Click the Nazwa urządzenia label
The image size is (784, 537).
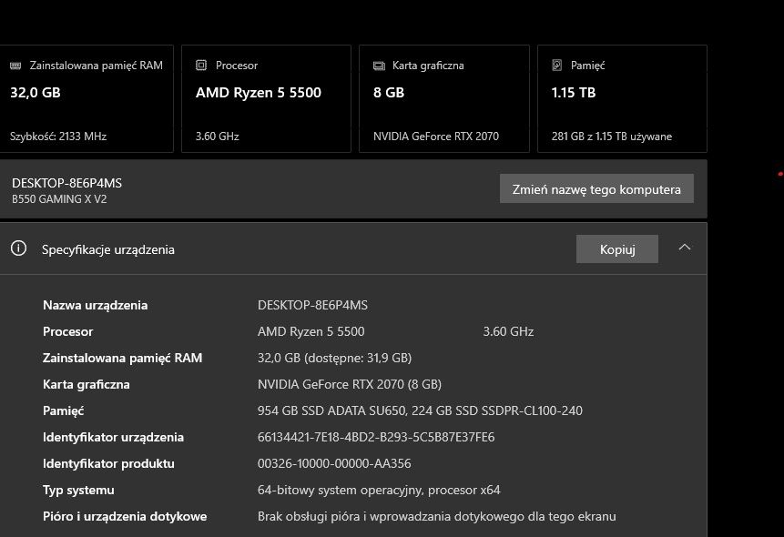point(95,305)
